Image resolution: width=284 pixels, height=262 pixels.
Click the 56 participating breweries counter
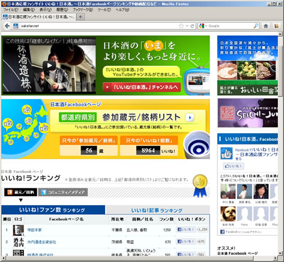tap(89, 150)
